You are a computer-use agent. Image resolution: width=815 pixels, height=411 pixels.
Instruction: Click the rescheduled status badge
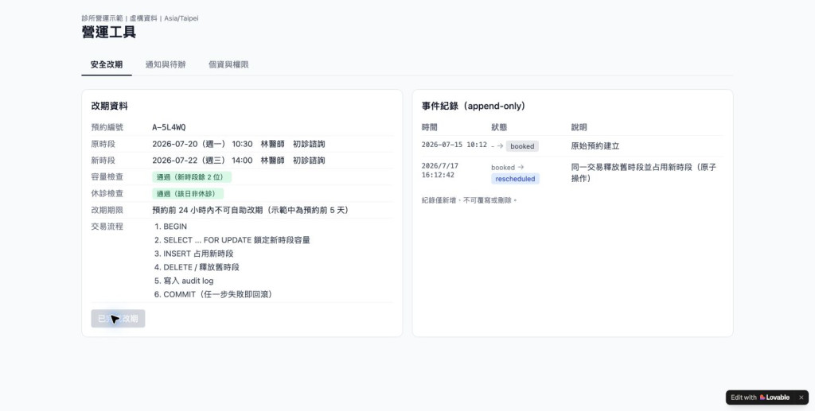(515, 179)
